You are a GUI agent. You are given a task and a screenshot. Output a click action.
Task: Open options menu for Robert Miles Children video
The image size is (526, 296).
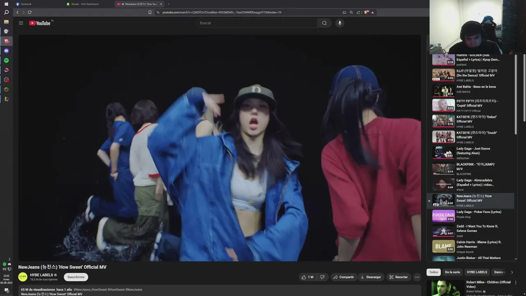click(516, 283)
